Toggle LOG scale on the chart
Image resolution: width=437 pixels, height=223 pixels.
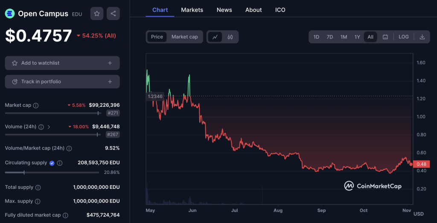(x=404, y=37)
